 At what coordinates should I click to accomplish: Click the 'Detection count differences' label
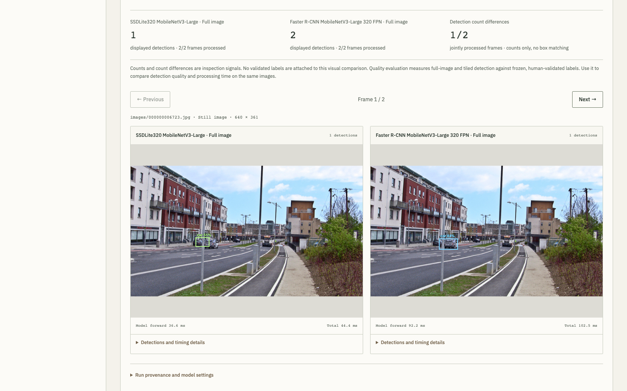click(x=479, y=22)
